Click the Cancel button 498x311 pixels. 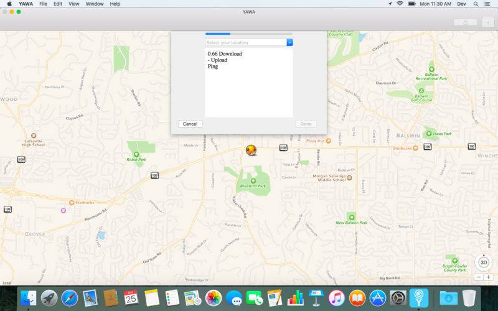pyautogui.click(x=190, y=124)
